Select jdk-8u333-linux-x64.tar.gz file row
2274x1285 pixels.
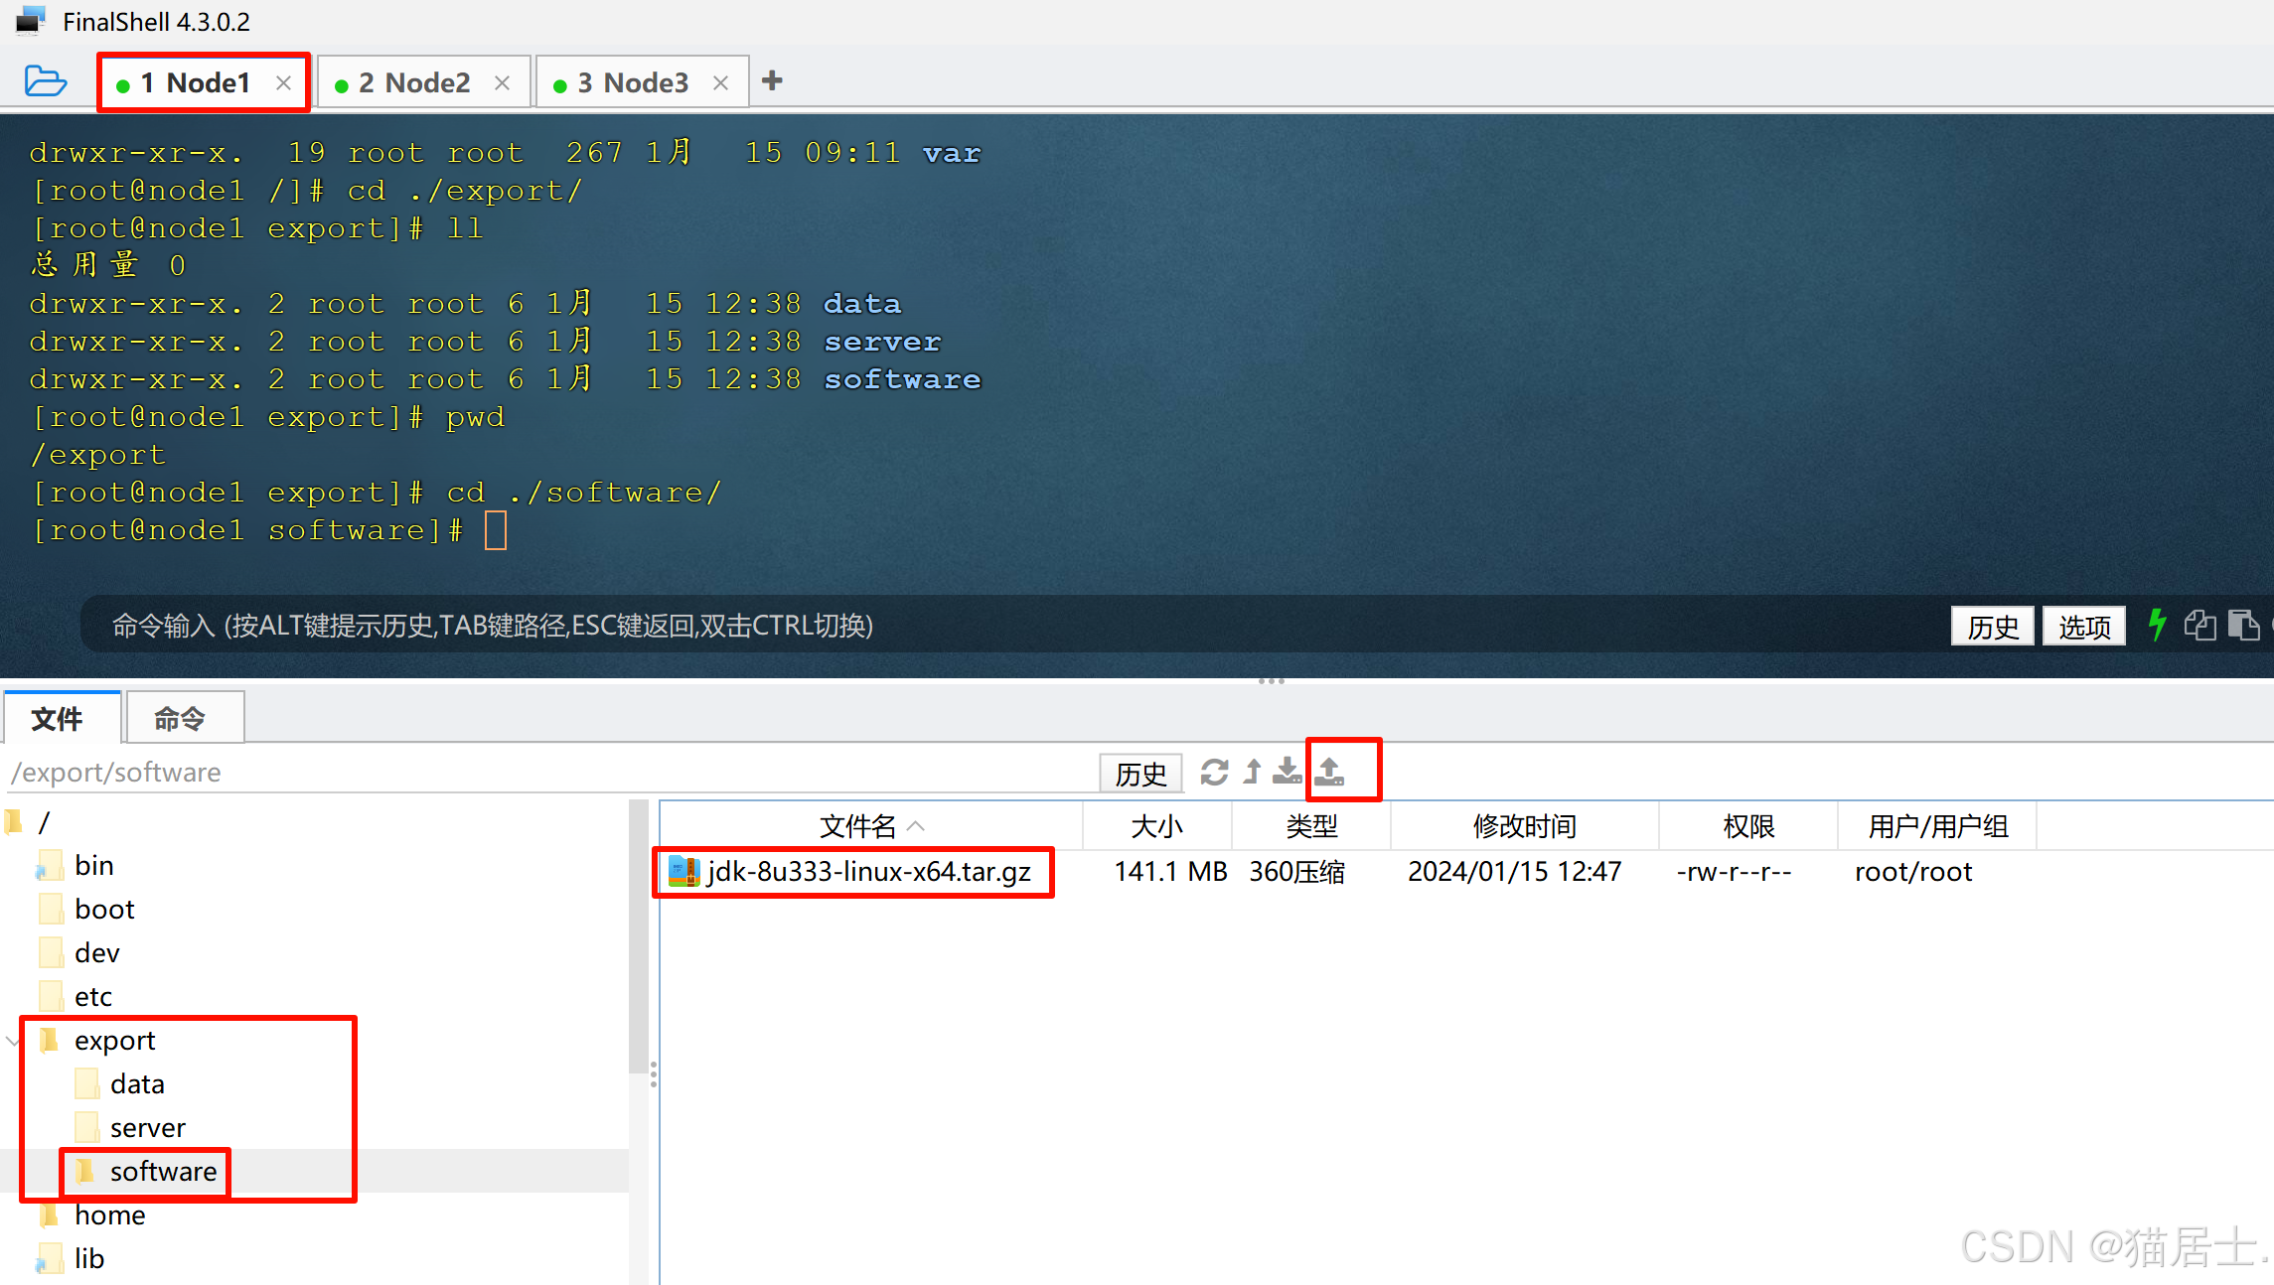868,872
